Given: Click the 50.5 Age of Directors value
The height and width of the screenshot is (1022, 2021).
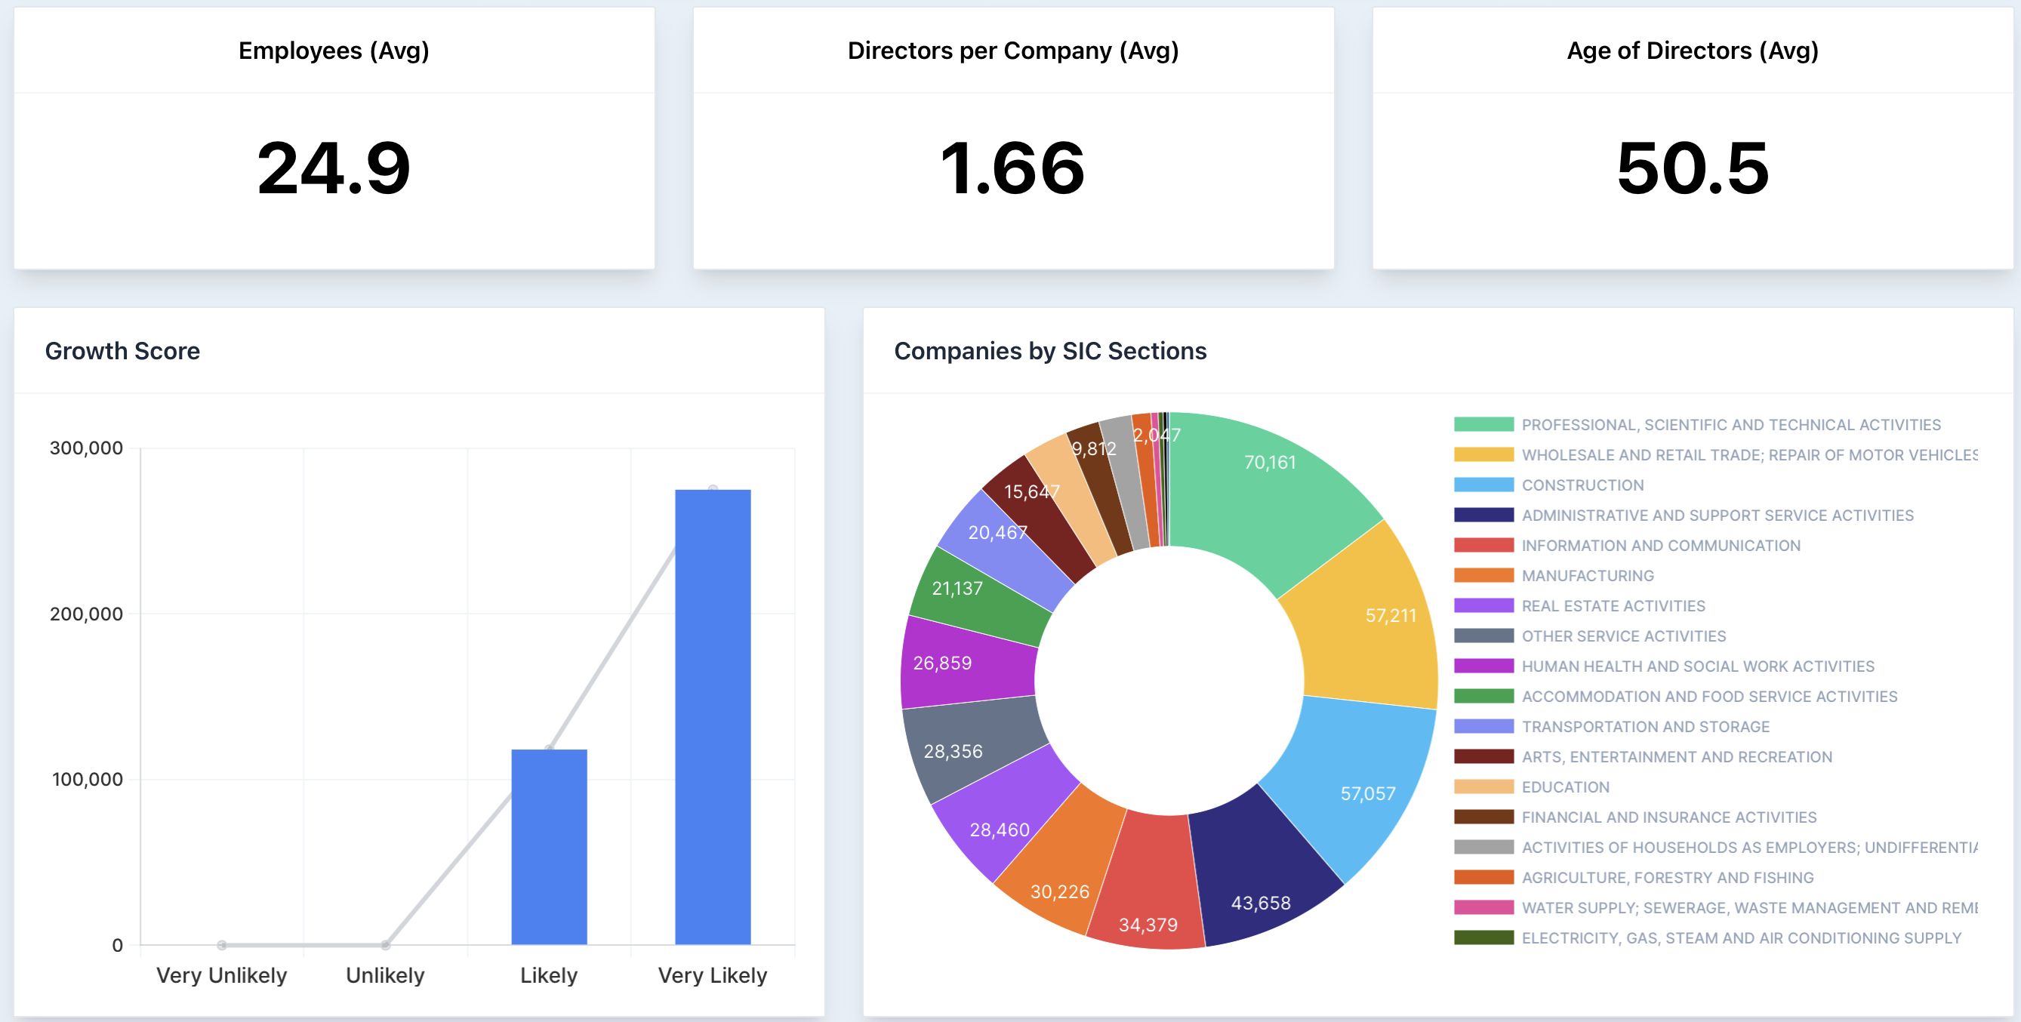Looking at the screenshot, I should [x=1693, y=168].
